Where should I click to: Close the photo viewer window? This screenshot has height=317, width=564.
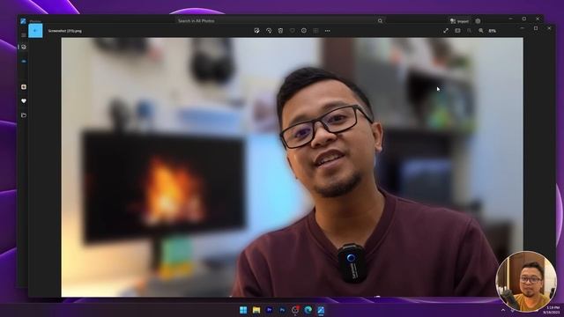[x=549, y=28]
